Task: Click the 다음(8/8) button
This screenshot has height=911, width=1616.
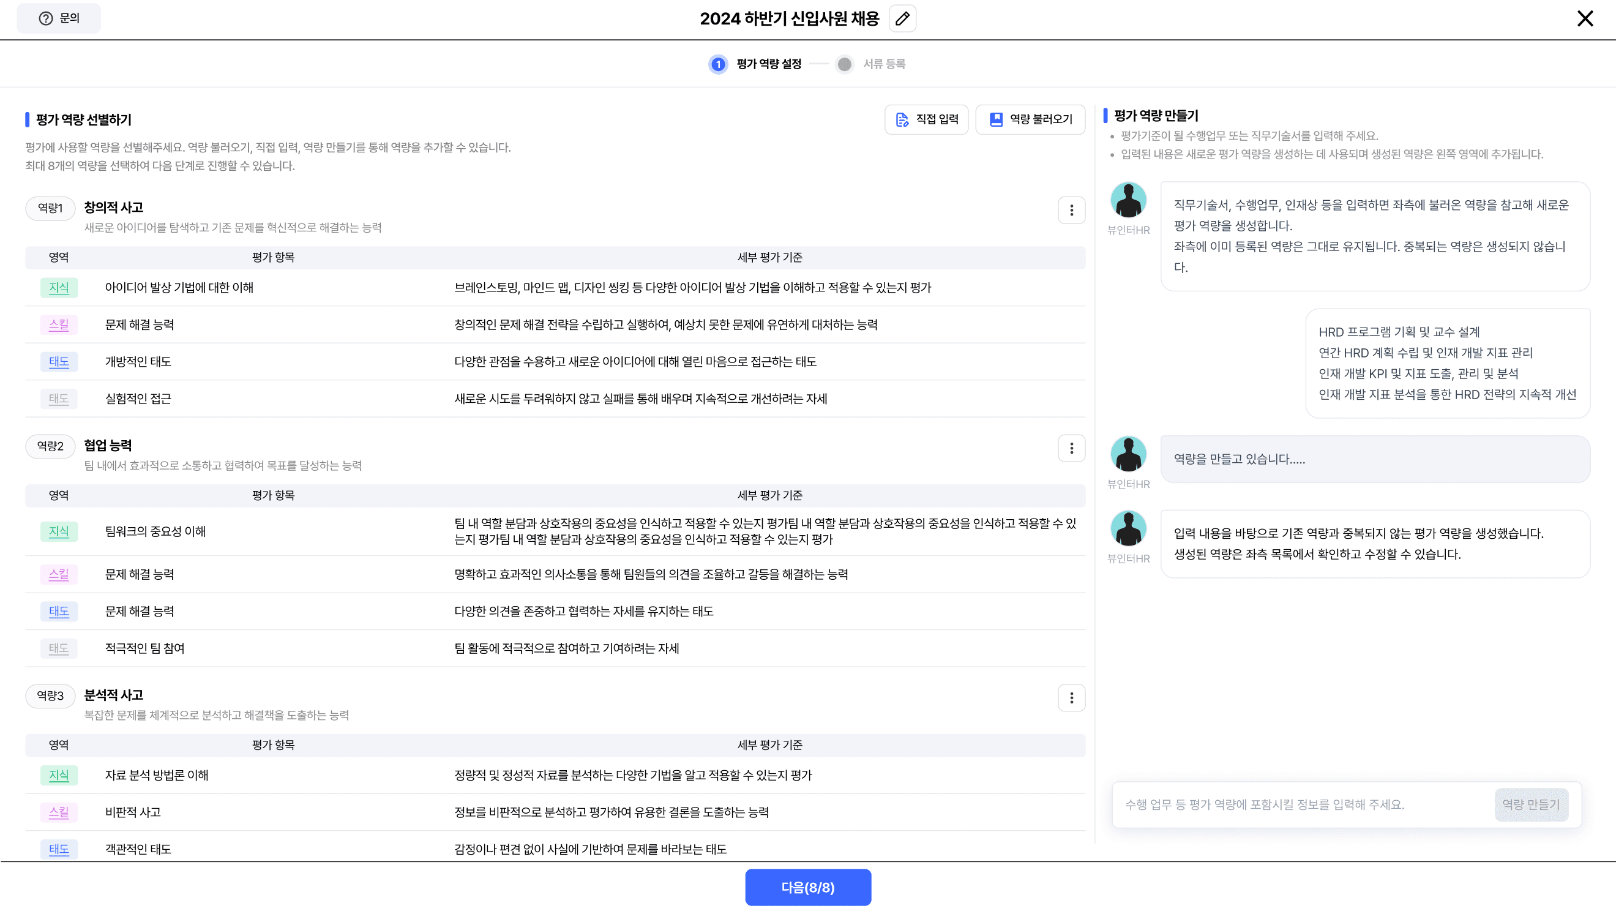Action: point(807,887)
